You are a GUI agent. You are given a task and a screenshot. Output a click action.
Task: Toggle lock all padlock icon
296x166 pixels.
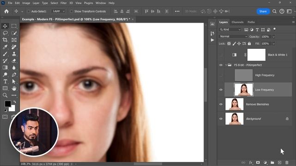pos(249,44)
